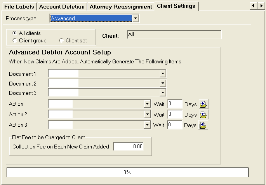Viewport: 266px width, 185px height.
Task: Expand the Document 2 dropdown list
Action: point(162,83)
